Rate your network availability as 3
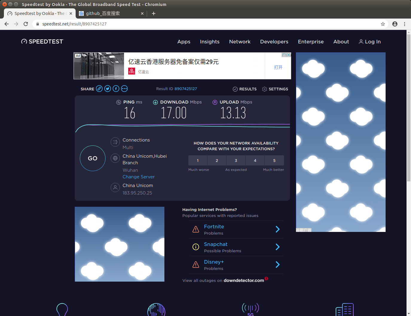This screenshot has height=316, width=411. pyautogui.click(x=236, y=160)
